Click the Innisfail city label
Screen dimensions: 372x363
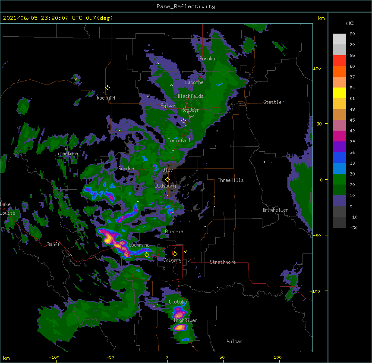coord(179,141)
